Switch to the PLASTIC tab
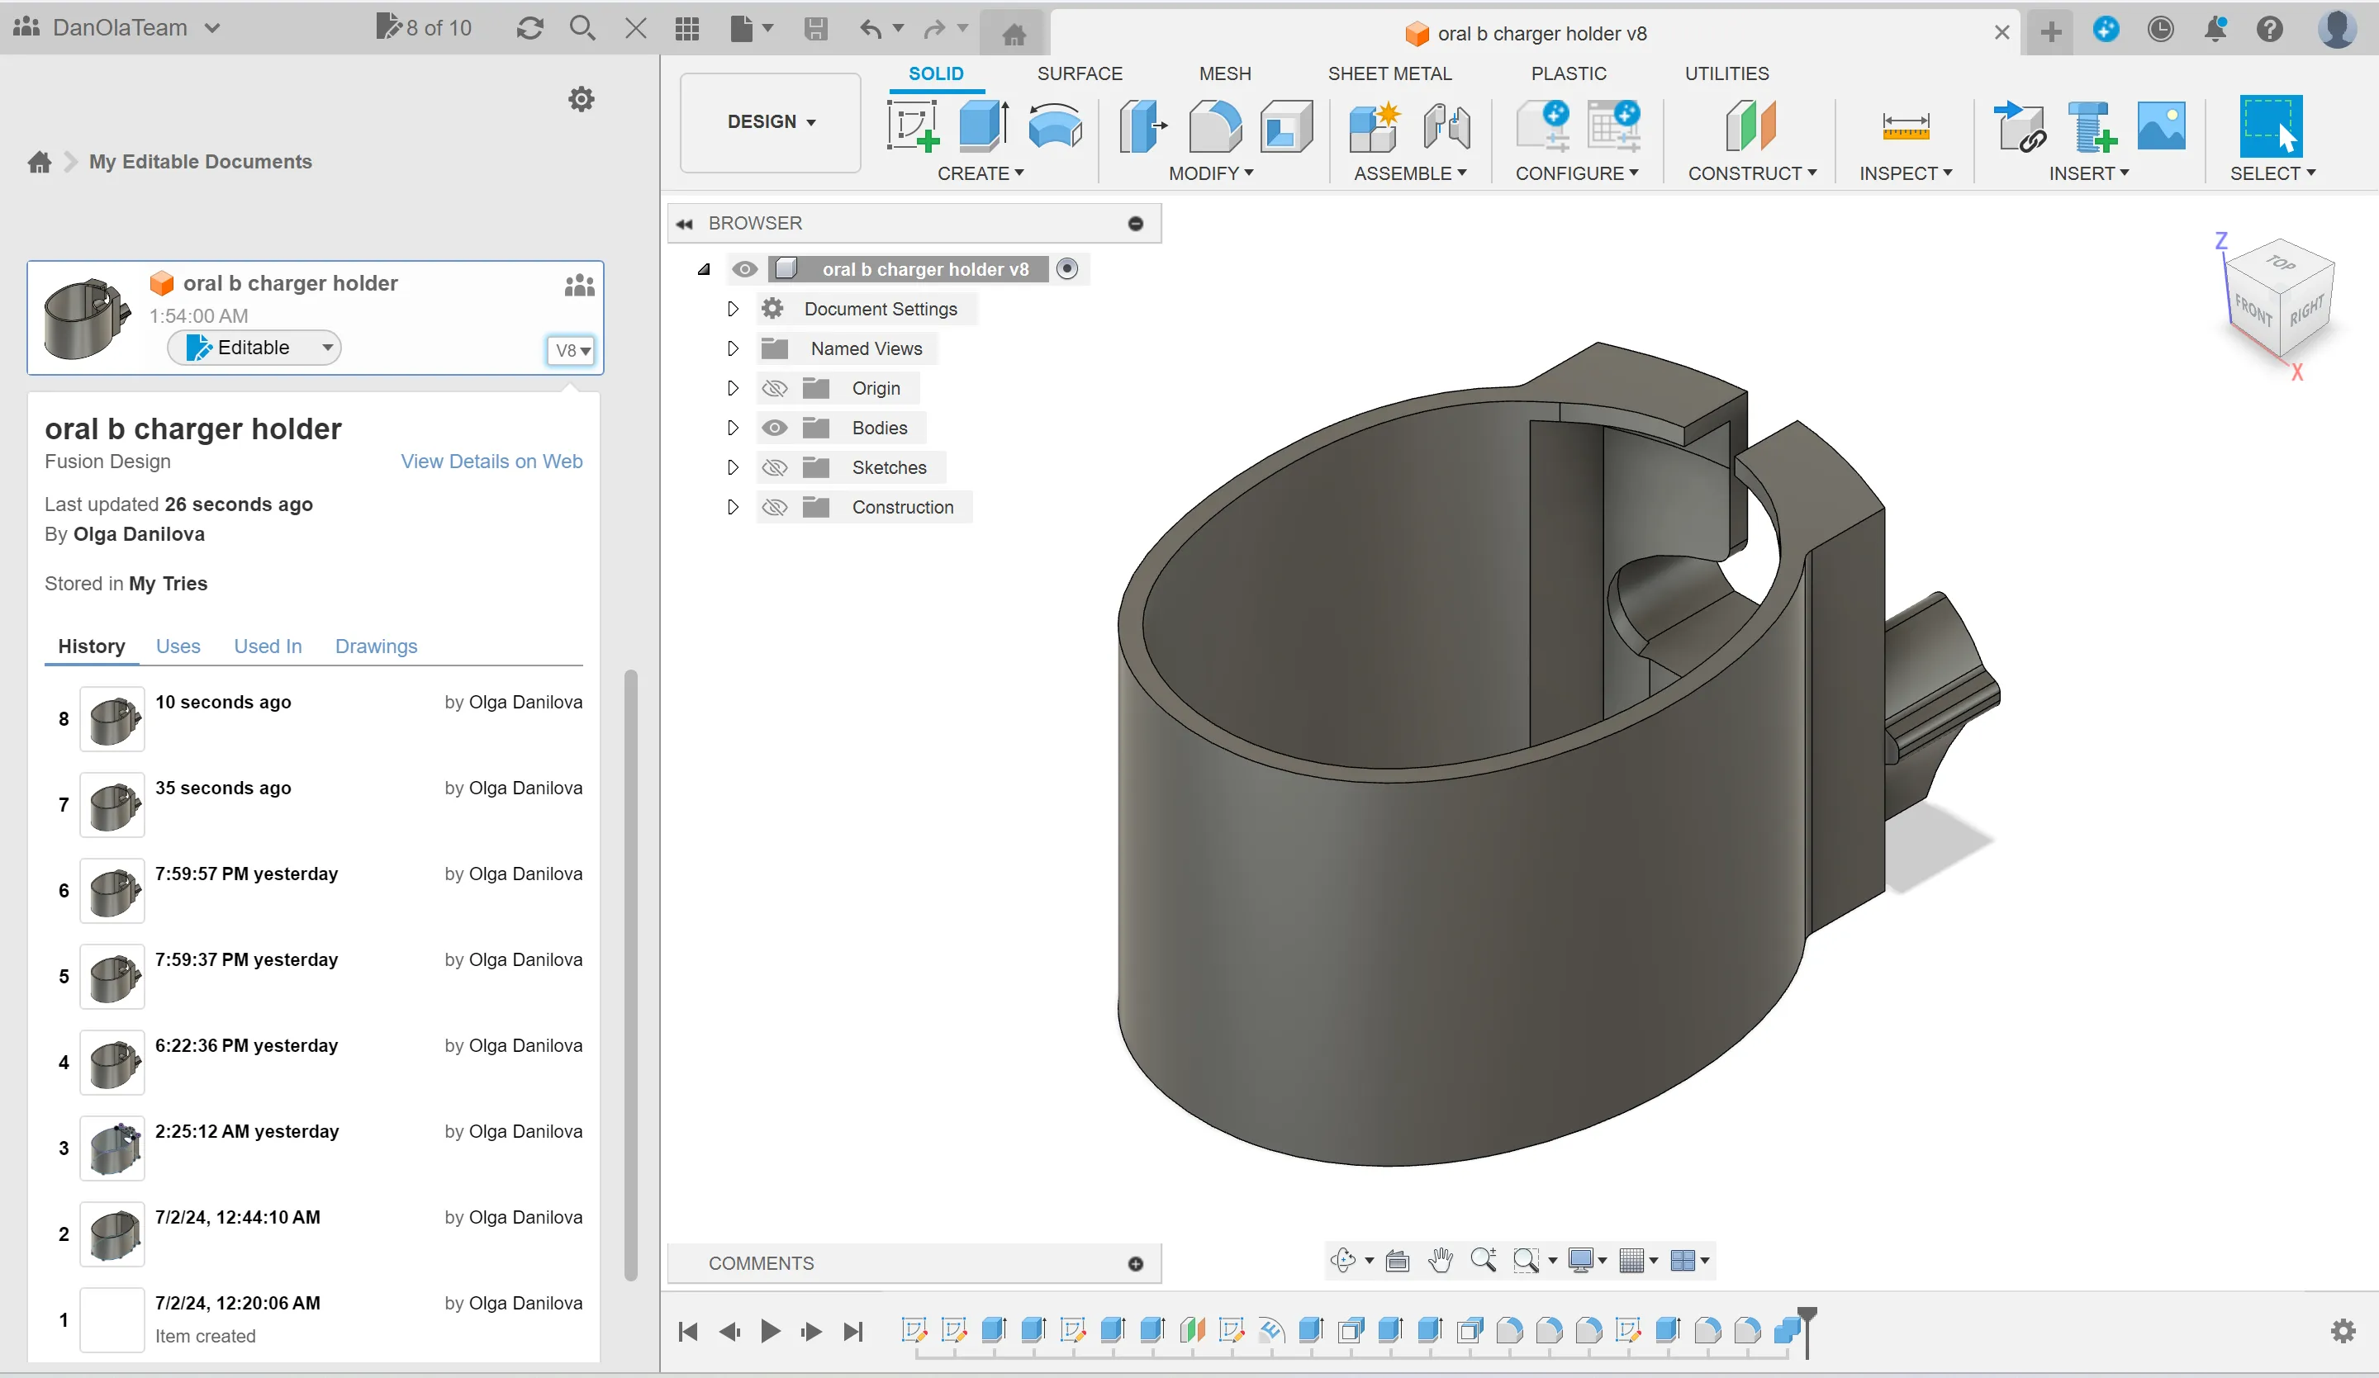Image resolution: width=2379 pixels, height=1378 pixels. (x=1568, y=73)
